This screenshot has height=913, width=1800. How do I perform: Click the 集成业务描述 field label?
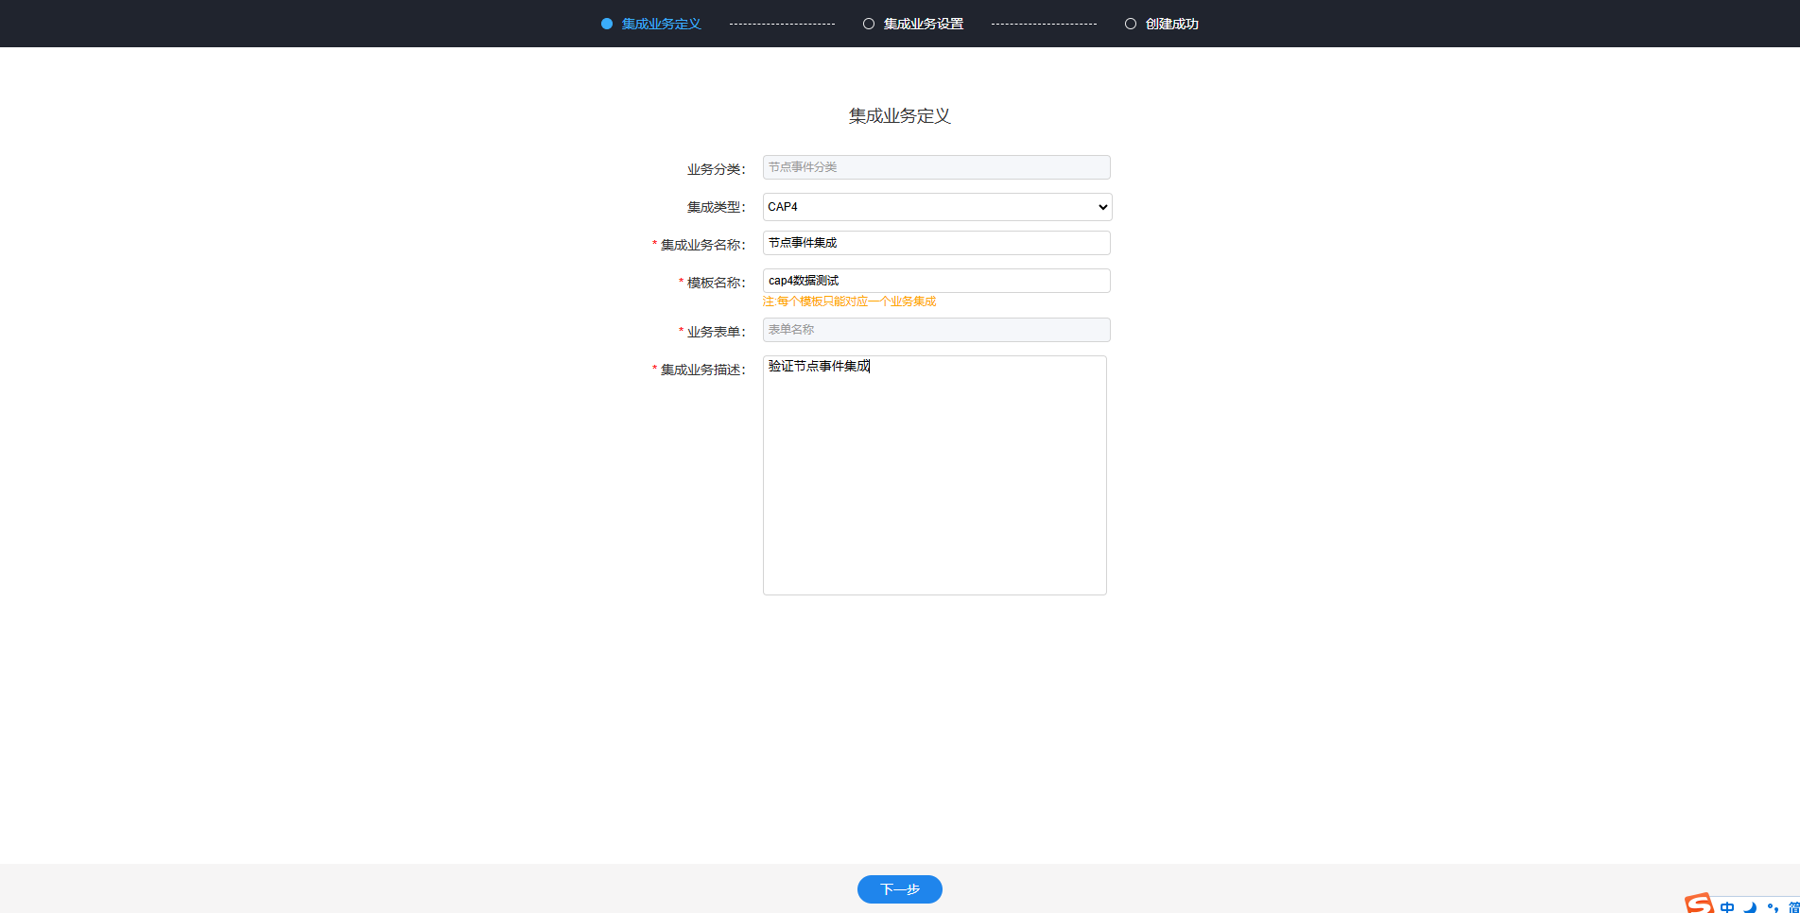[703, 370]
